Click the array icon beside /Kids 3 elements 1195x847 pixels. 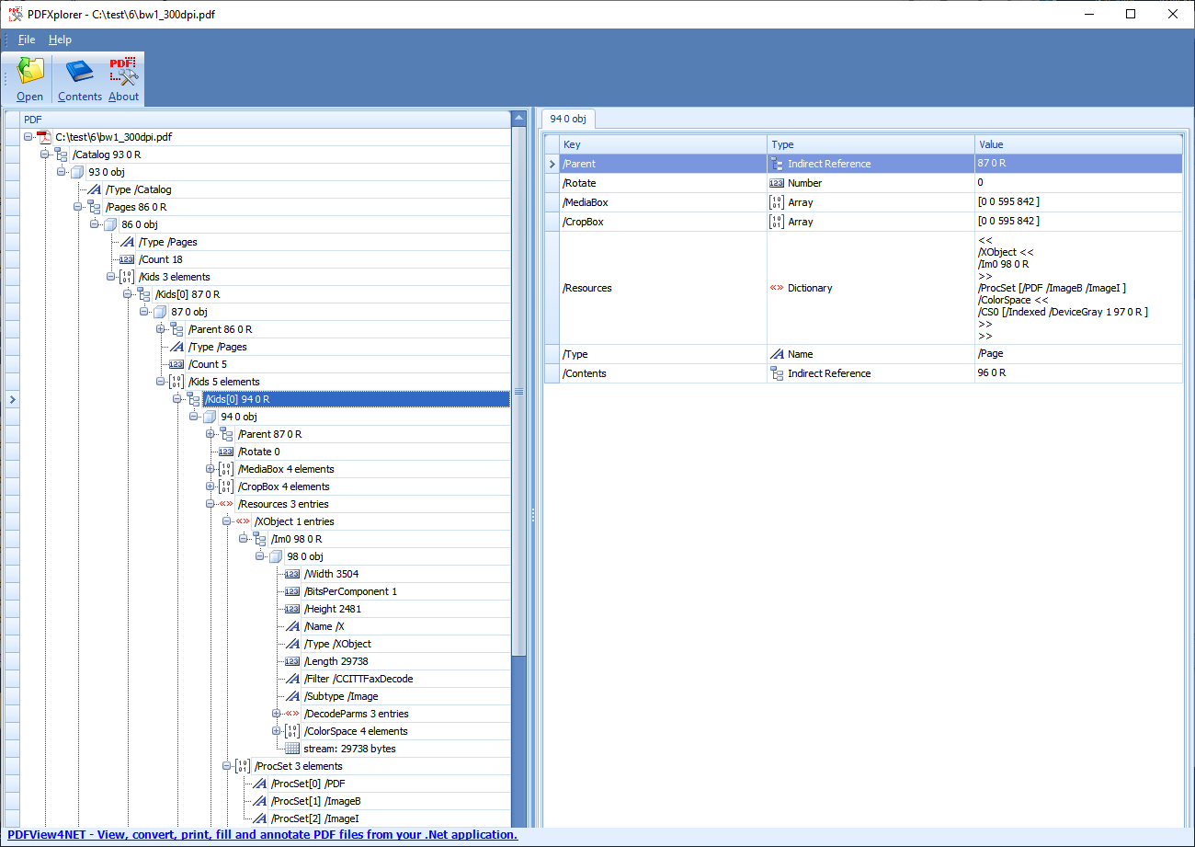click(127, 277)
